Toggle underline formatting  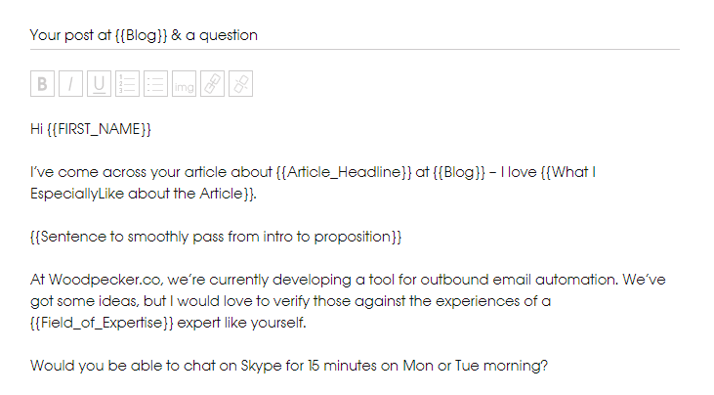(99, 85)
